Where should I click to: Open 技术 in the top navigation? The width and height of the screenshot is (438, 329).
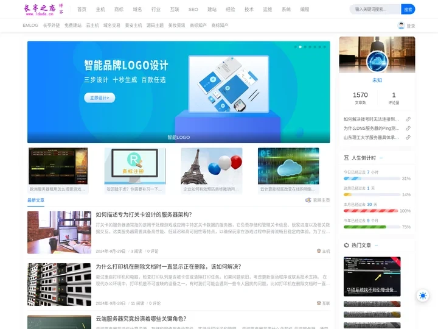249,10
